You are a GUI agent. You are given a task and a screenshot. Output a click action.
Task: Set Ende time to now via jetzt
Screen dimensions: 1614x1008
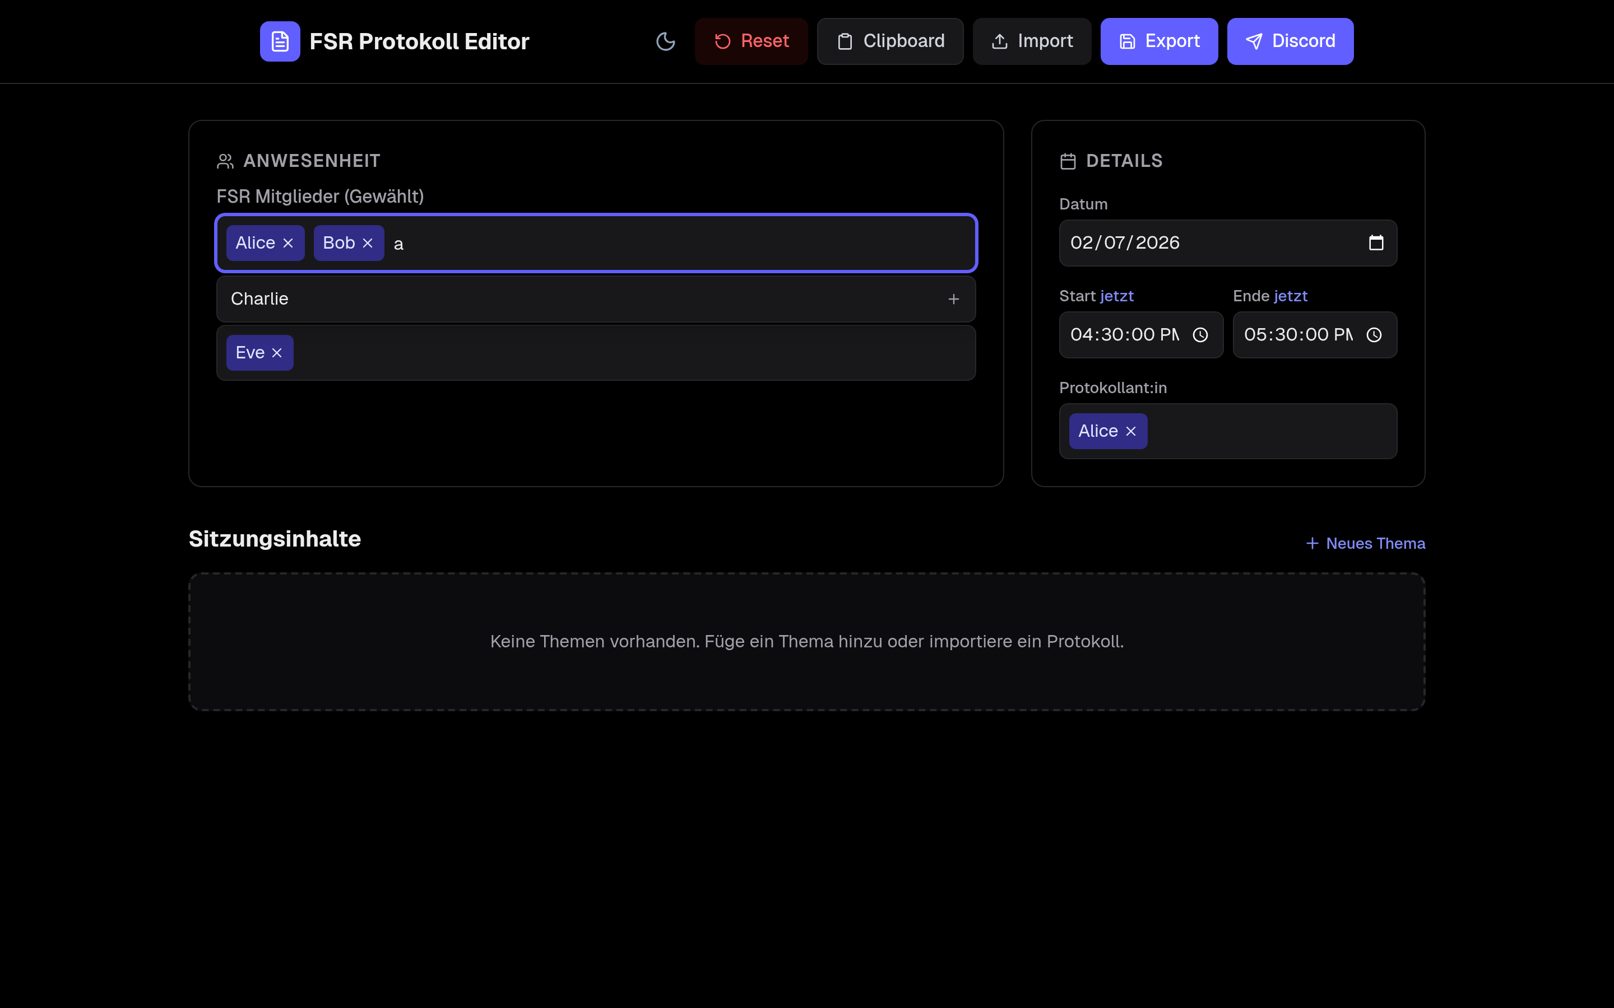[x=1290, y=296]
